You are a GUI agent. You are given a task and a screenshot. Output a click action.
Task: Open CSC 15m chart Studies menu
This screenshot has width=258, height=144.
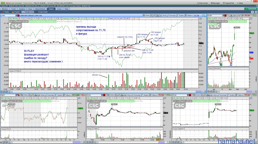pos(231,95)
